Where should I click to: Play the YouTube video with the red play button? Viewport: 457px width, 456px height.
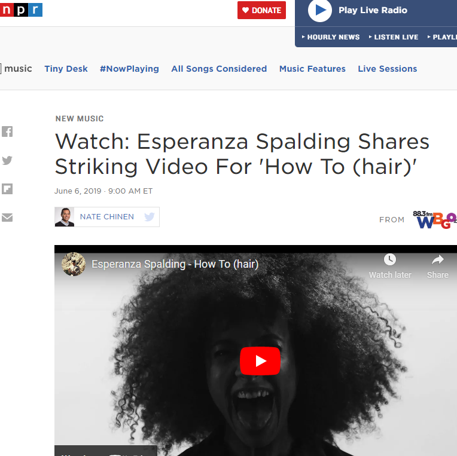click(260, 361)
